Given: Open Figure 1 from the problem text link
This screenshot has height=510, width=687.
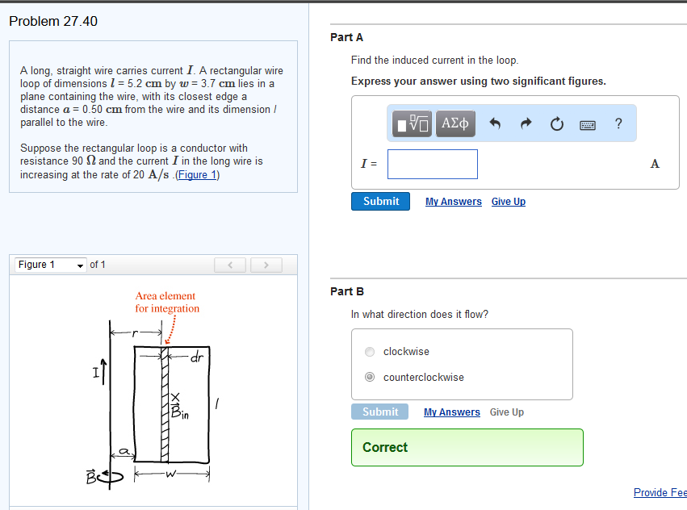Looking at the screenshot, I should click(197, 174).
